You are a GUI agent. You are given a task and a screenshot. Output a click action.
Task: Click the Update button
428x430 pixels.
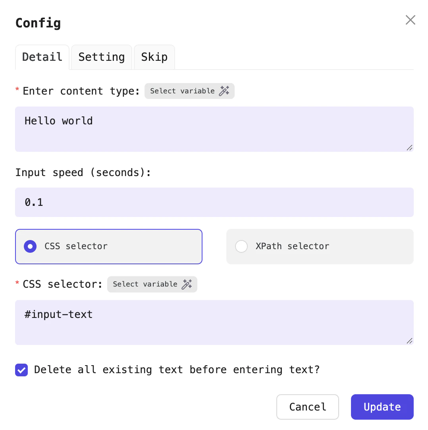382,407
